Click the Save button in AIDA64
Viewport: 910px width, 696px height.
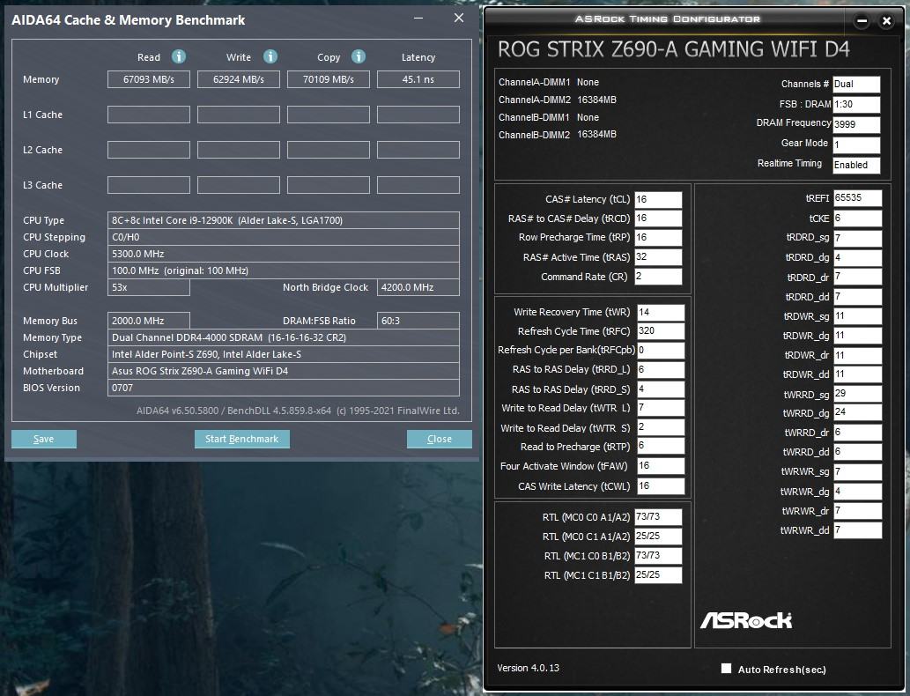click(x=43, y=439)
